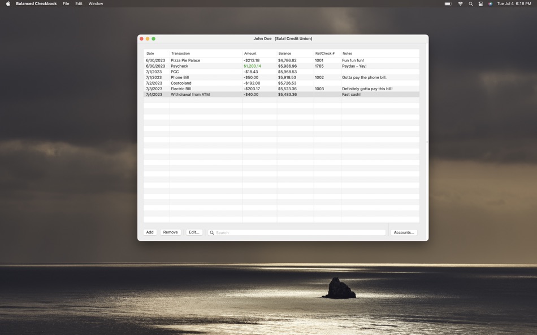The width and height of the screenshot is (537, 335).
Task: Click check number 1002
Action: pyautogui.click(x=319, y=77)
